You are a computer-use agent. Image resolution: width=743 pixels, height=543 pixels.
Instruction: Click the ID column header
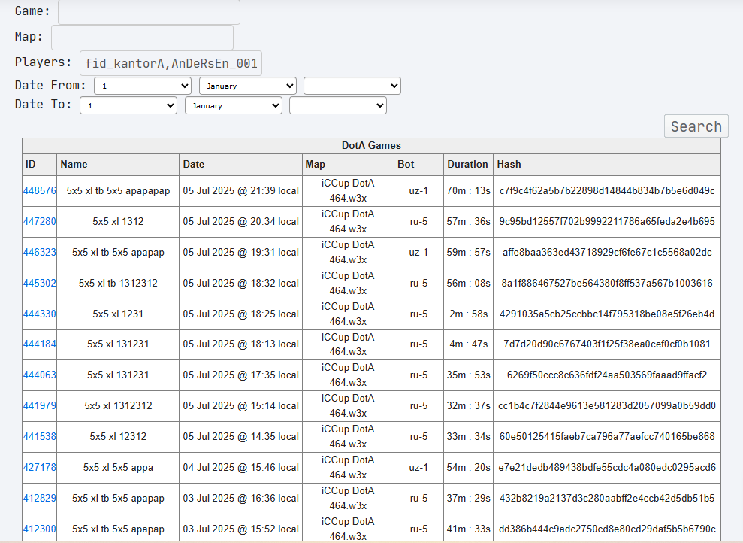[39, 165]
